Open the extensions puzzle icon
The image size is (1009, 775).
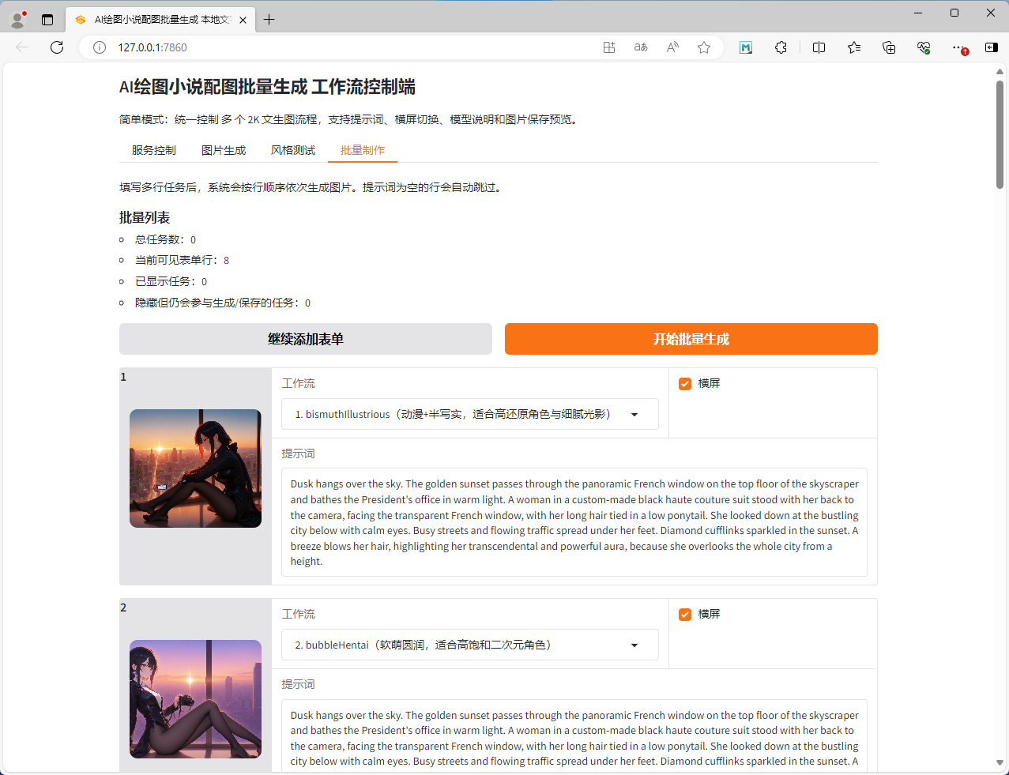coord(781,47)
